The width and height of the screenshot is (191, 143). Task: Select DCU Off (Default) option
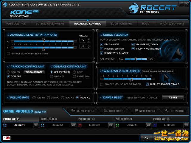[x=52, y=72]
